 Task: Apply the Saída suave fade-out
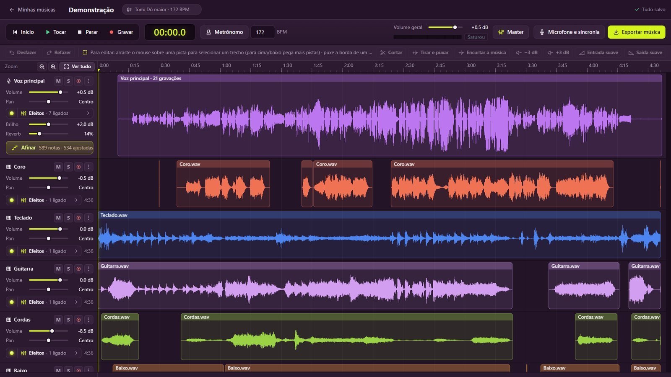click(x=645, y=53)
